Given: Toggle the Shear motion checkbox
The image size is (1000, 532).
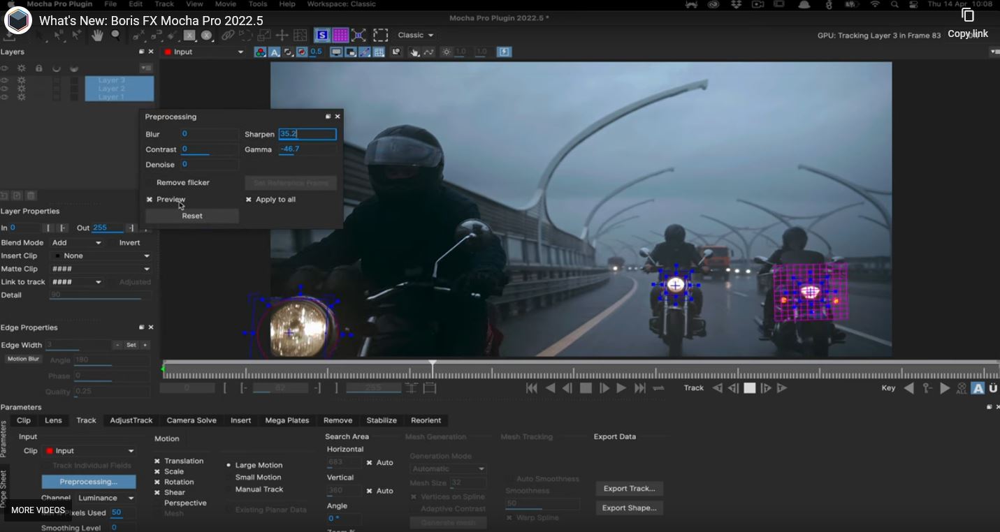Looking at the screenshot, I should 157,493.
